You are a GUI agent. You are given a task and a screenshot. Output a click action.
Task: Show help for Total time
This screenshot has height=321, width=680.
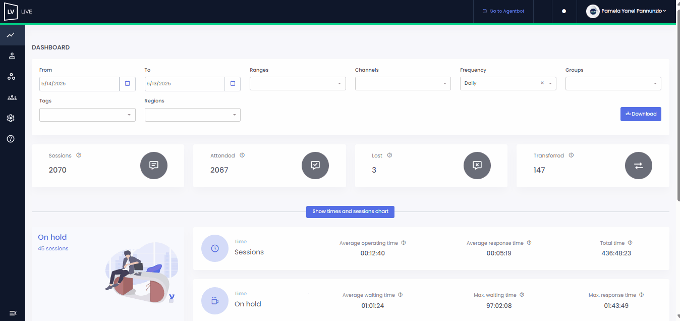(630, 243)
